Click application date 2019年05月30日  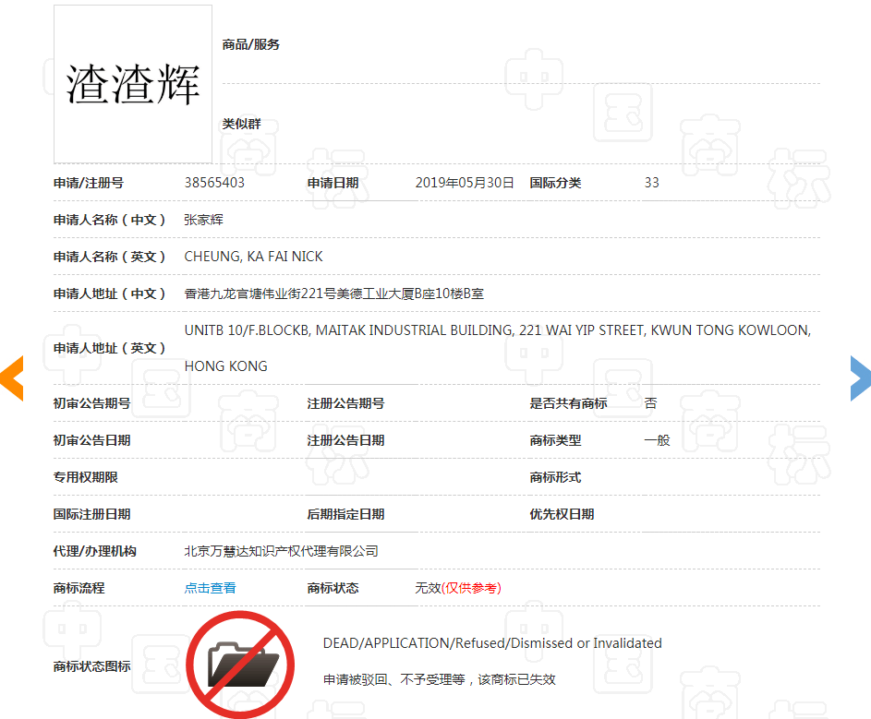[466, 183]
